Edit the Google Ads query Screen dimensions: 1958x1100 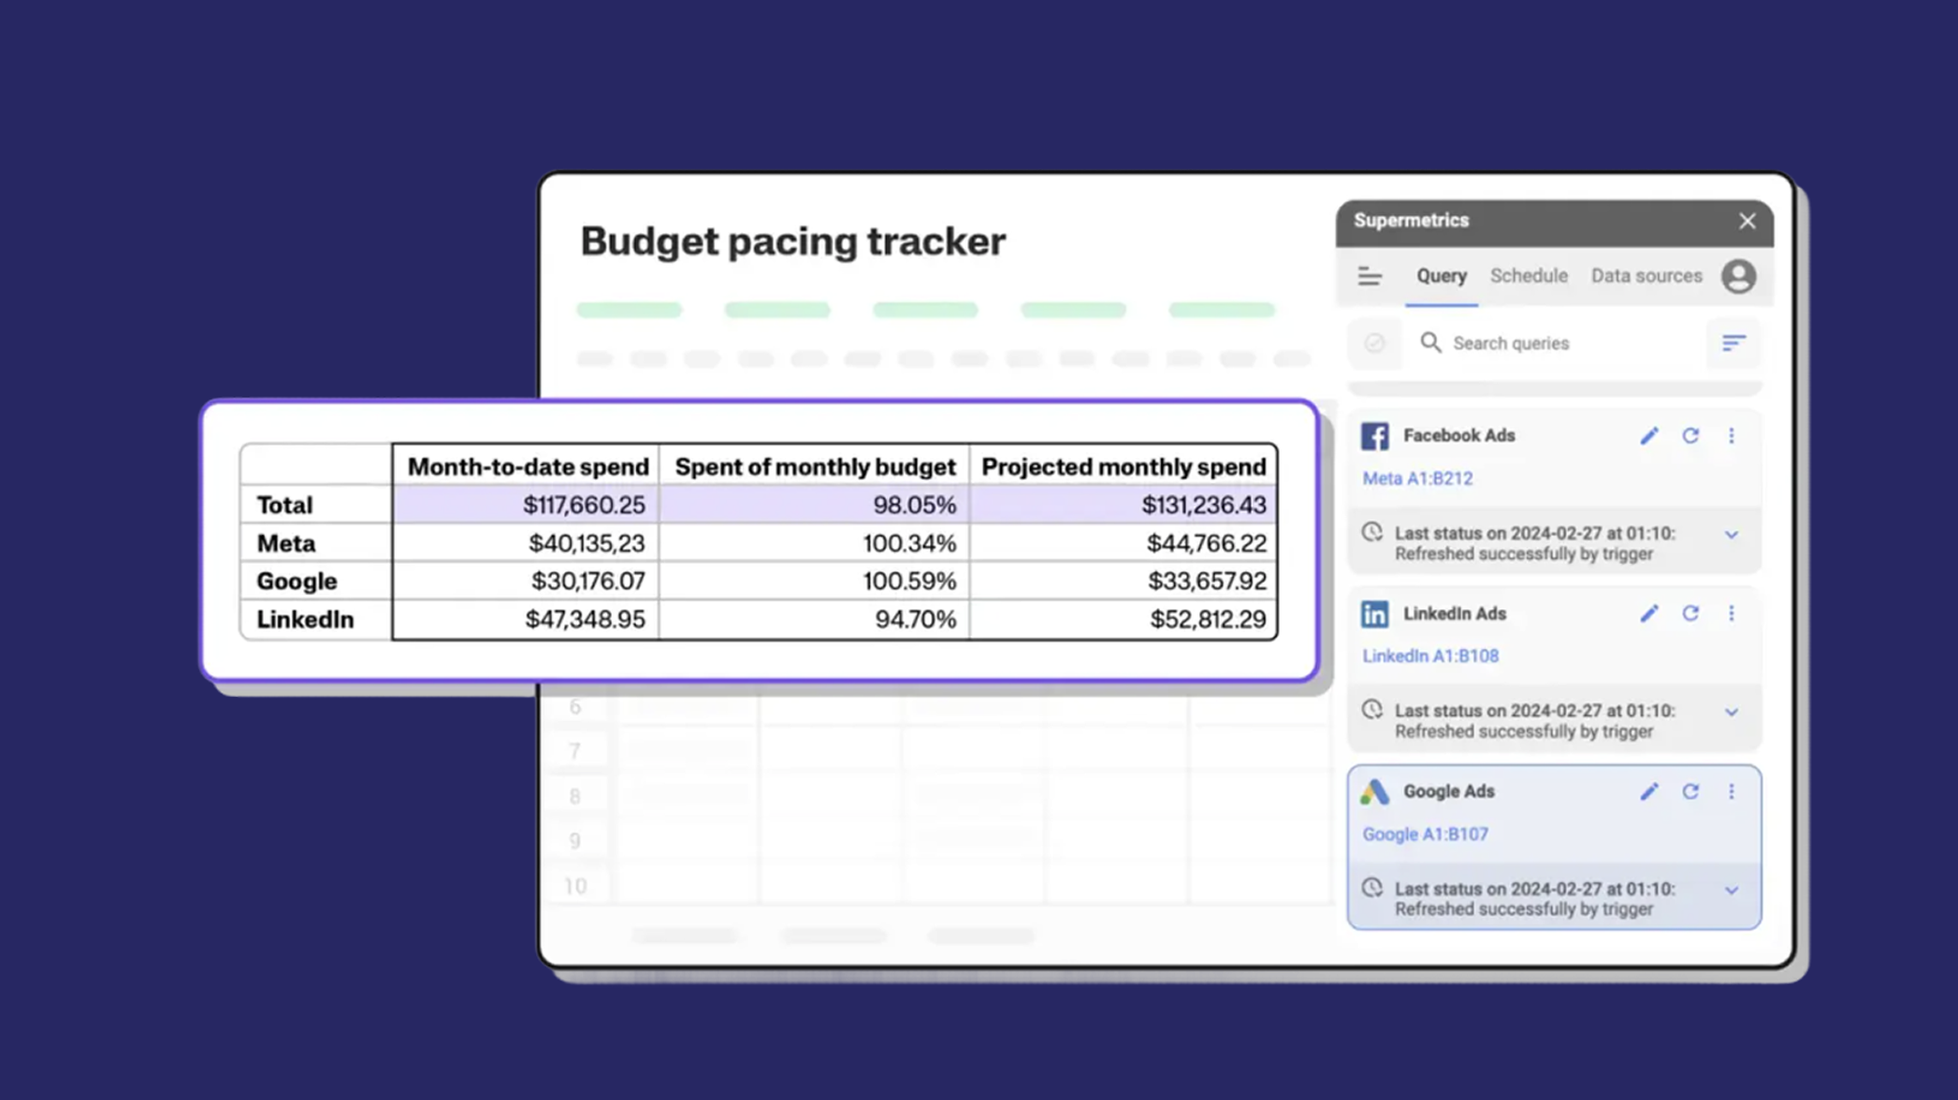coord(1648,792)
